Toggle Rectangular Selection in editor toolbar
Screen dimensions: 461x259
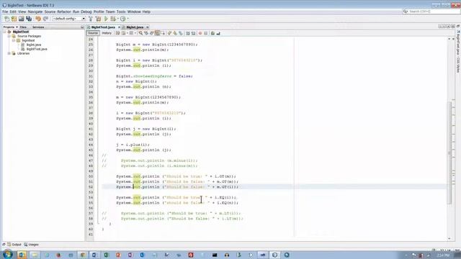164,33
